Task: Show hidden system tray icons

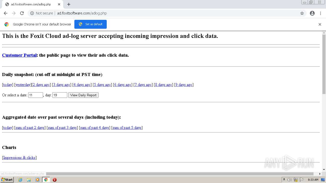Action: coord(284,180)
